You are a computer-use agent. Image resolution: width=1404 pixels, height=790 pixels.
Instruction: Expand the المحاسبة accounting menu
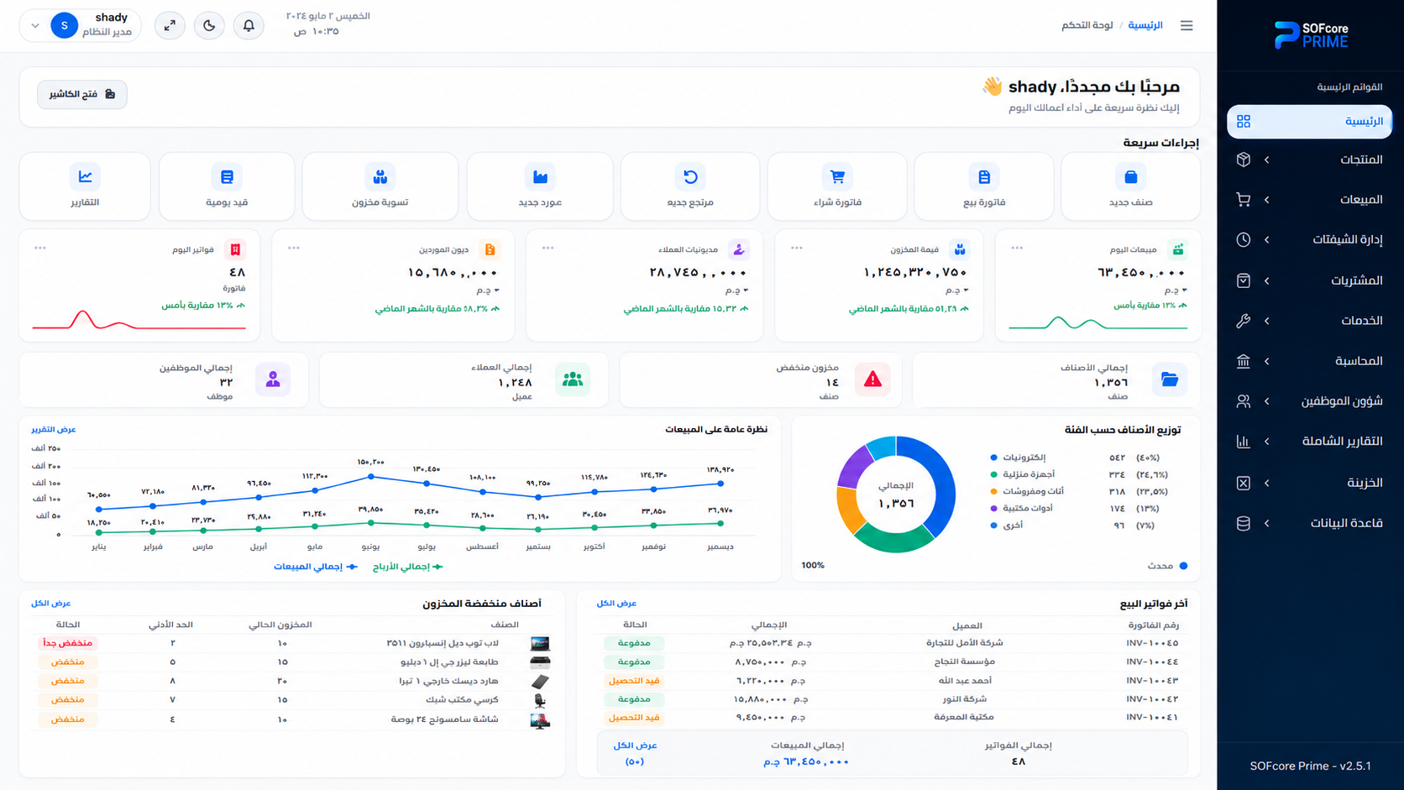[1309, 361]
